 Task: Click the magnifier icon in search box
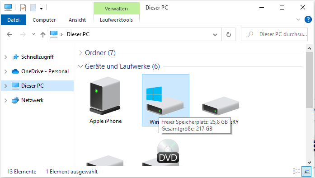point(250,34)
